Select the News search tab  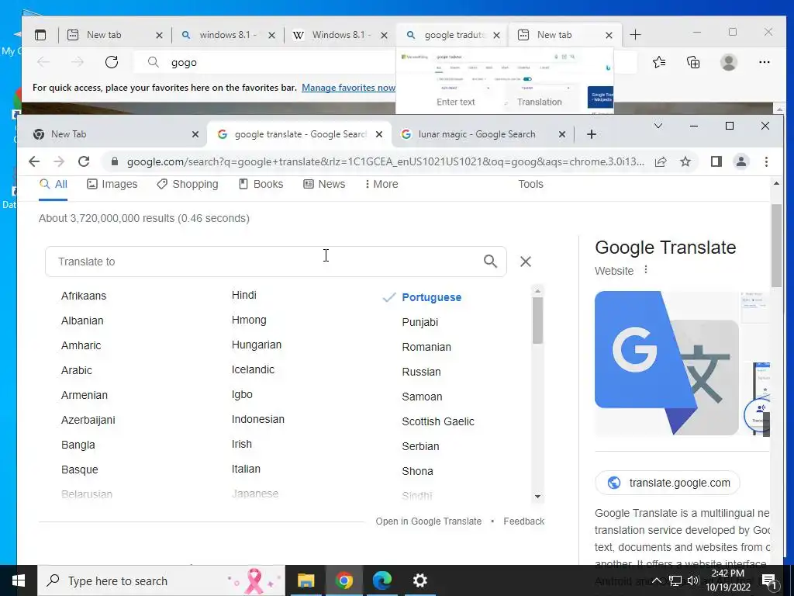tap(324, 184)
